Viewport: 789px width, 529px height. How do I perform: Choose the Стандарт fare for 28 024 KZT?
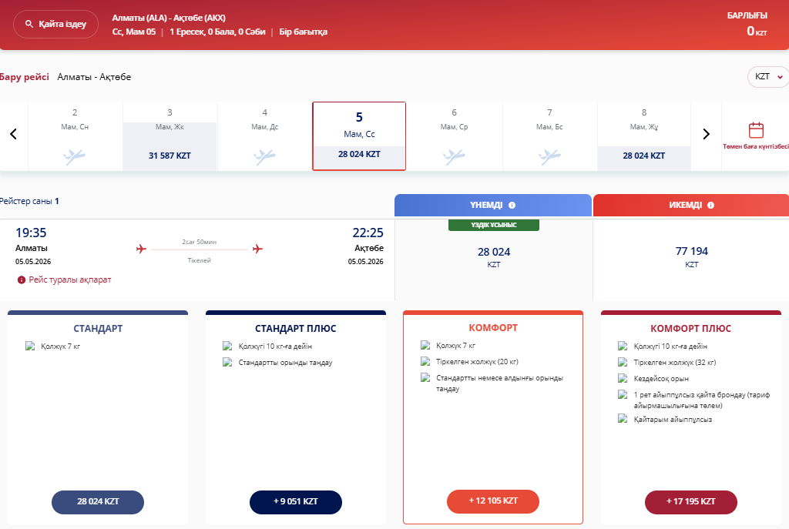pos(98,501)
